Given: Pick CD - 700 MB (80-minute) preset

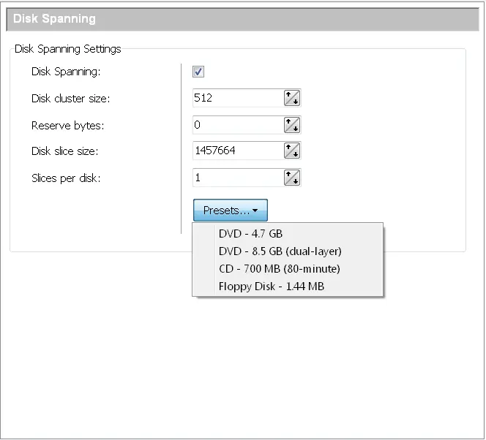Looking at the screenshot, I should (x=288, y=268).
